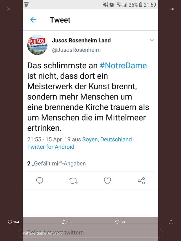Like via the overlay heart showing 50
This screenshot has height=241, width=181.
point(120,222)
